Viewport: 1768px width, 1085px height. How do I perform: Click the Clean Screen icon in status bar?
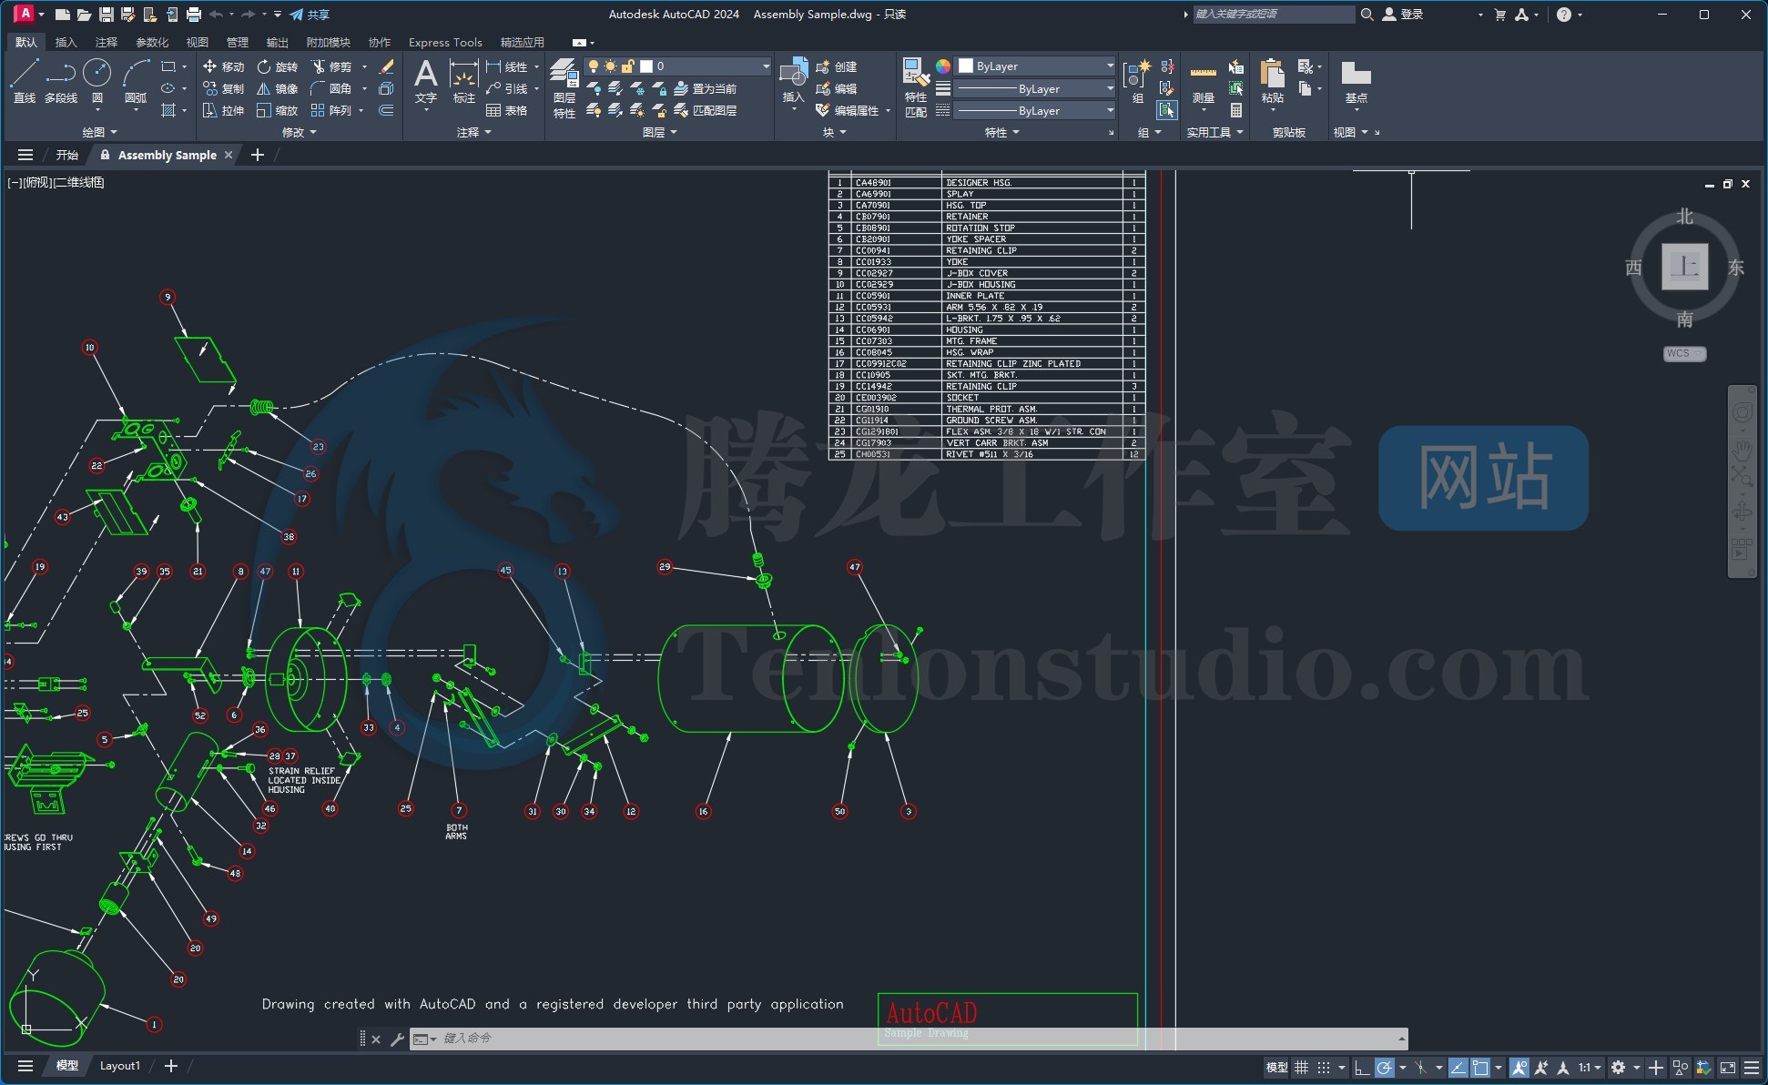click(1727, 1068)
